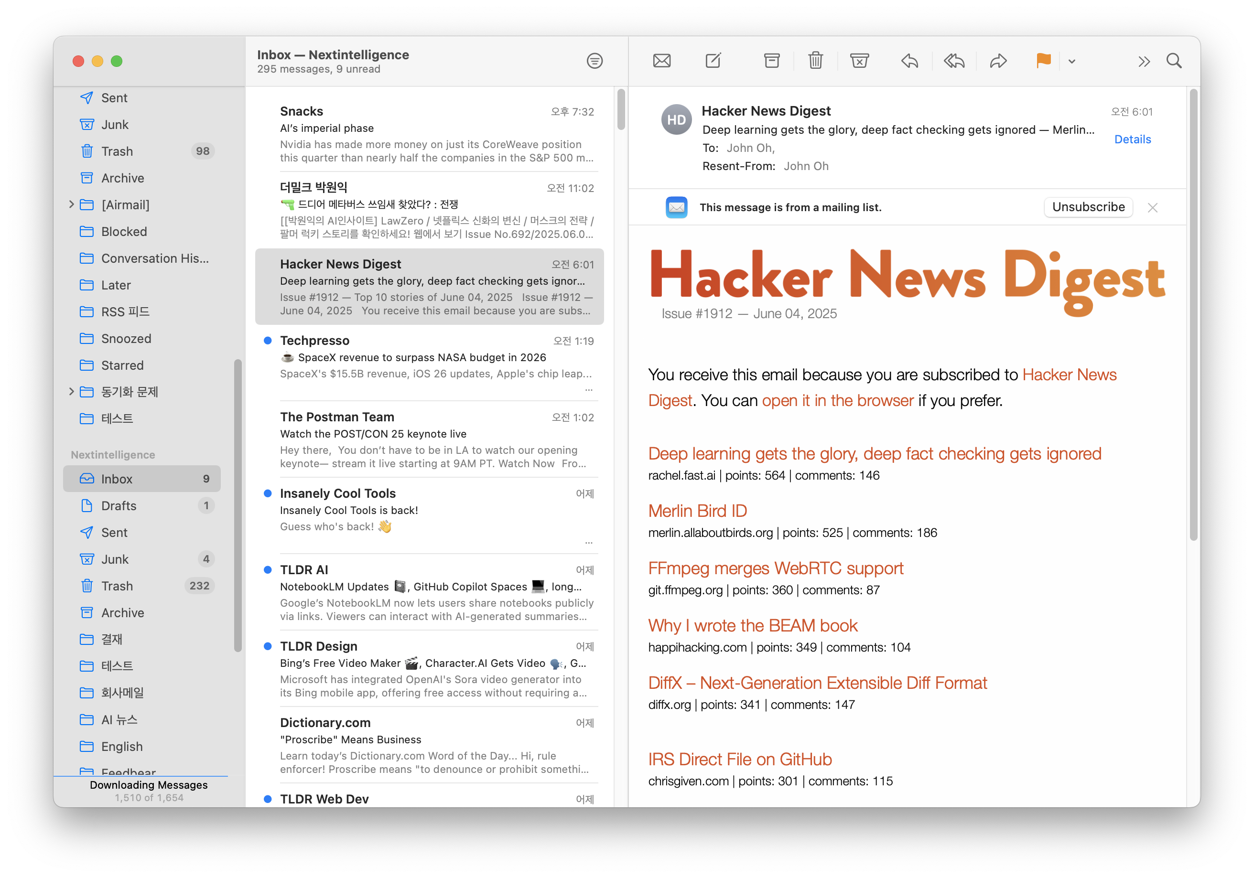Select the Starred folder

click(x=142, y=365)
